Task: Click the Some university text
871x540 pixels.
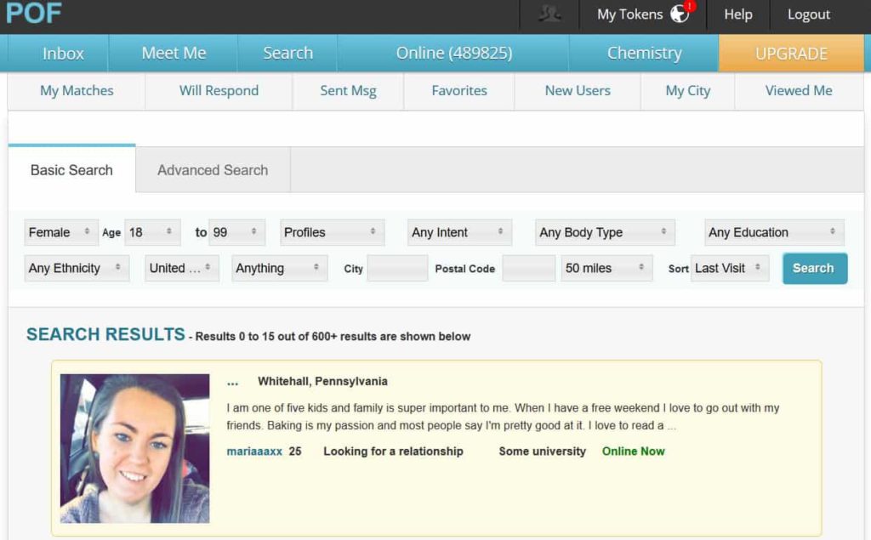Action: [x=542, y=451]
